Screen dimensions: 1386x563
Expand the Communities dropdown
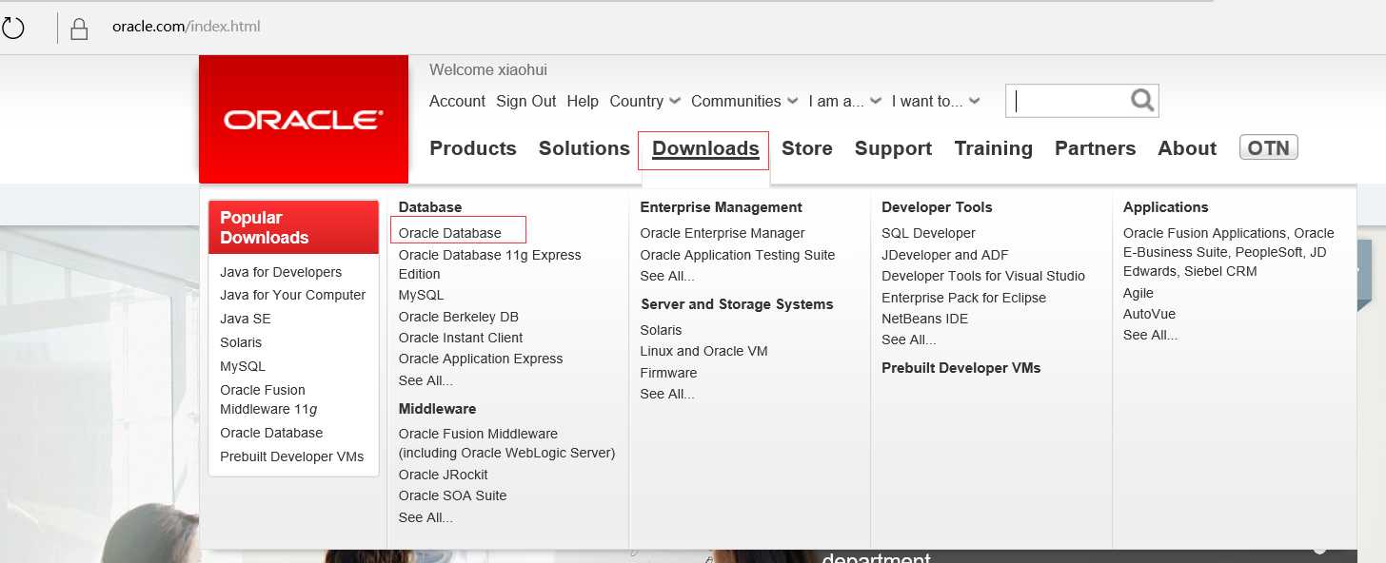point(744,101)
